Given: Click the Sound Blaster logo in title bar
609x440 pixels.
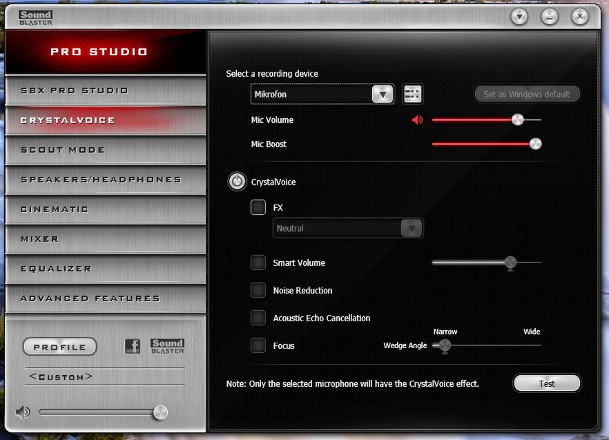Looking at the screenshot, I should [35, 17].
